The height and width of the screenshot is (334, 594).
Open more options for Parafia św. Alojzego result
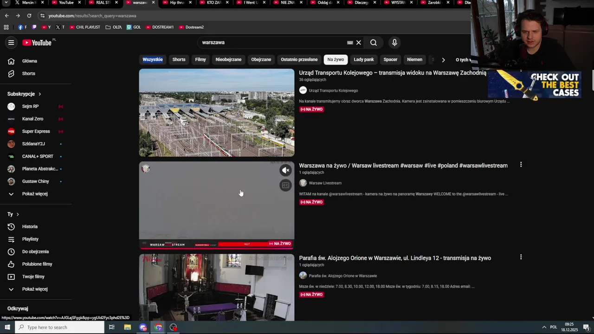pyautogui.click(x=521, y=257)
